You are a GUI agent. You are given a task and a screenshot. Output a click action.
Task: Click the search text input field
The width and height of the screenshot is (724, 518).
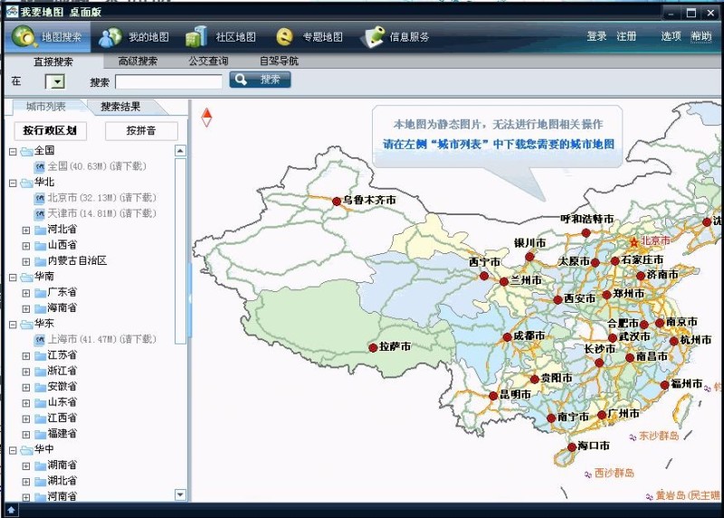[x=168, y=81]
